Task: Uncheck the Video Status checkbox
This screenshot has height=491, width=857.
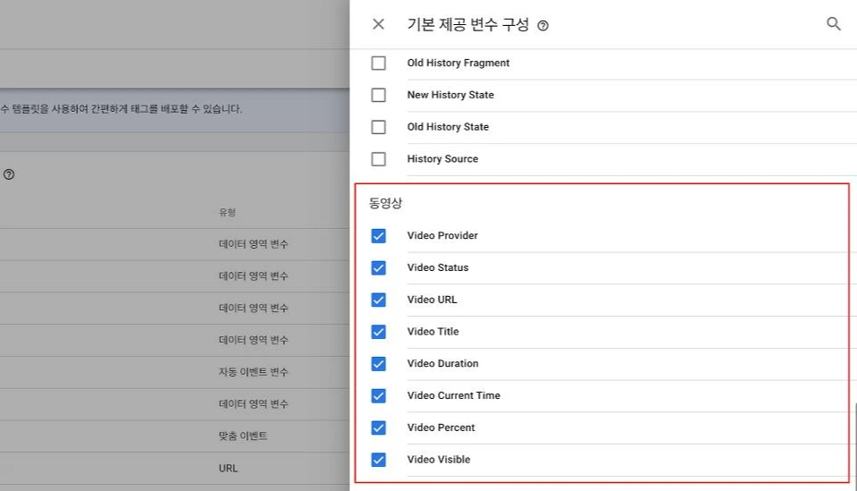Action: (x=378, y=268)
